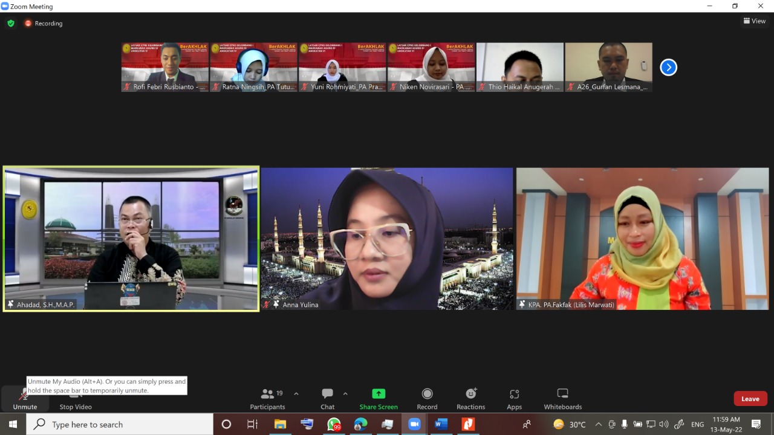Select Yuni Rohmiyati's video thumbnail

(342, 67)
